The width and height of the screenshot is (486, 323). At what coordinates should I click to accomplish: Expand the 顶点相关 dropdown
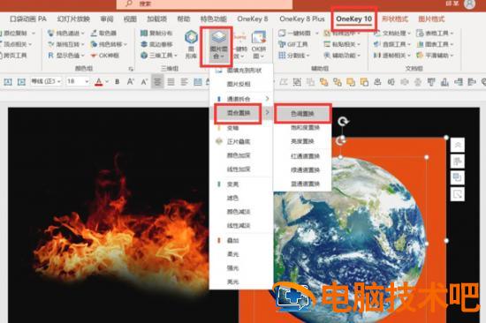point(30,44)
